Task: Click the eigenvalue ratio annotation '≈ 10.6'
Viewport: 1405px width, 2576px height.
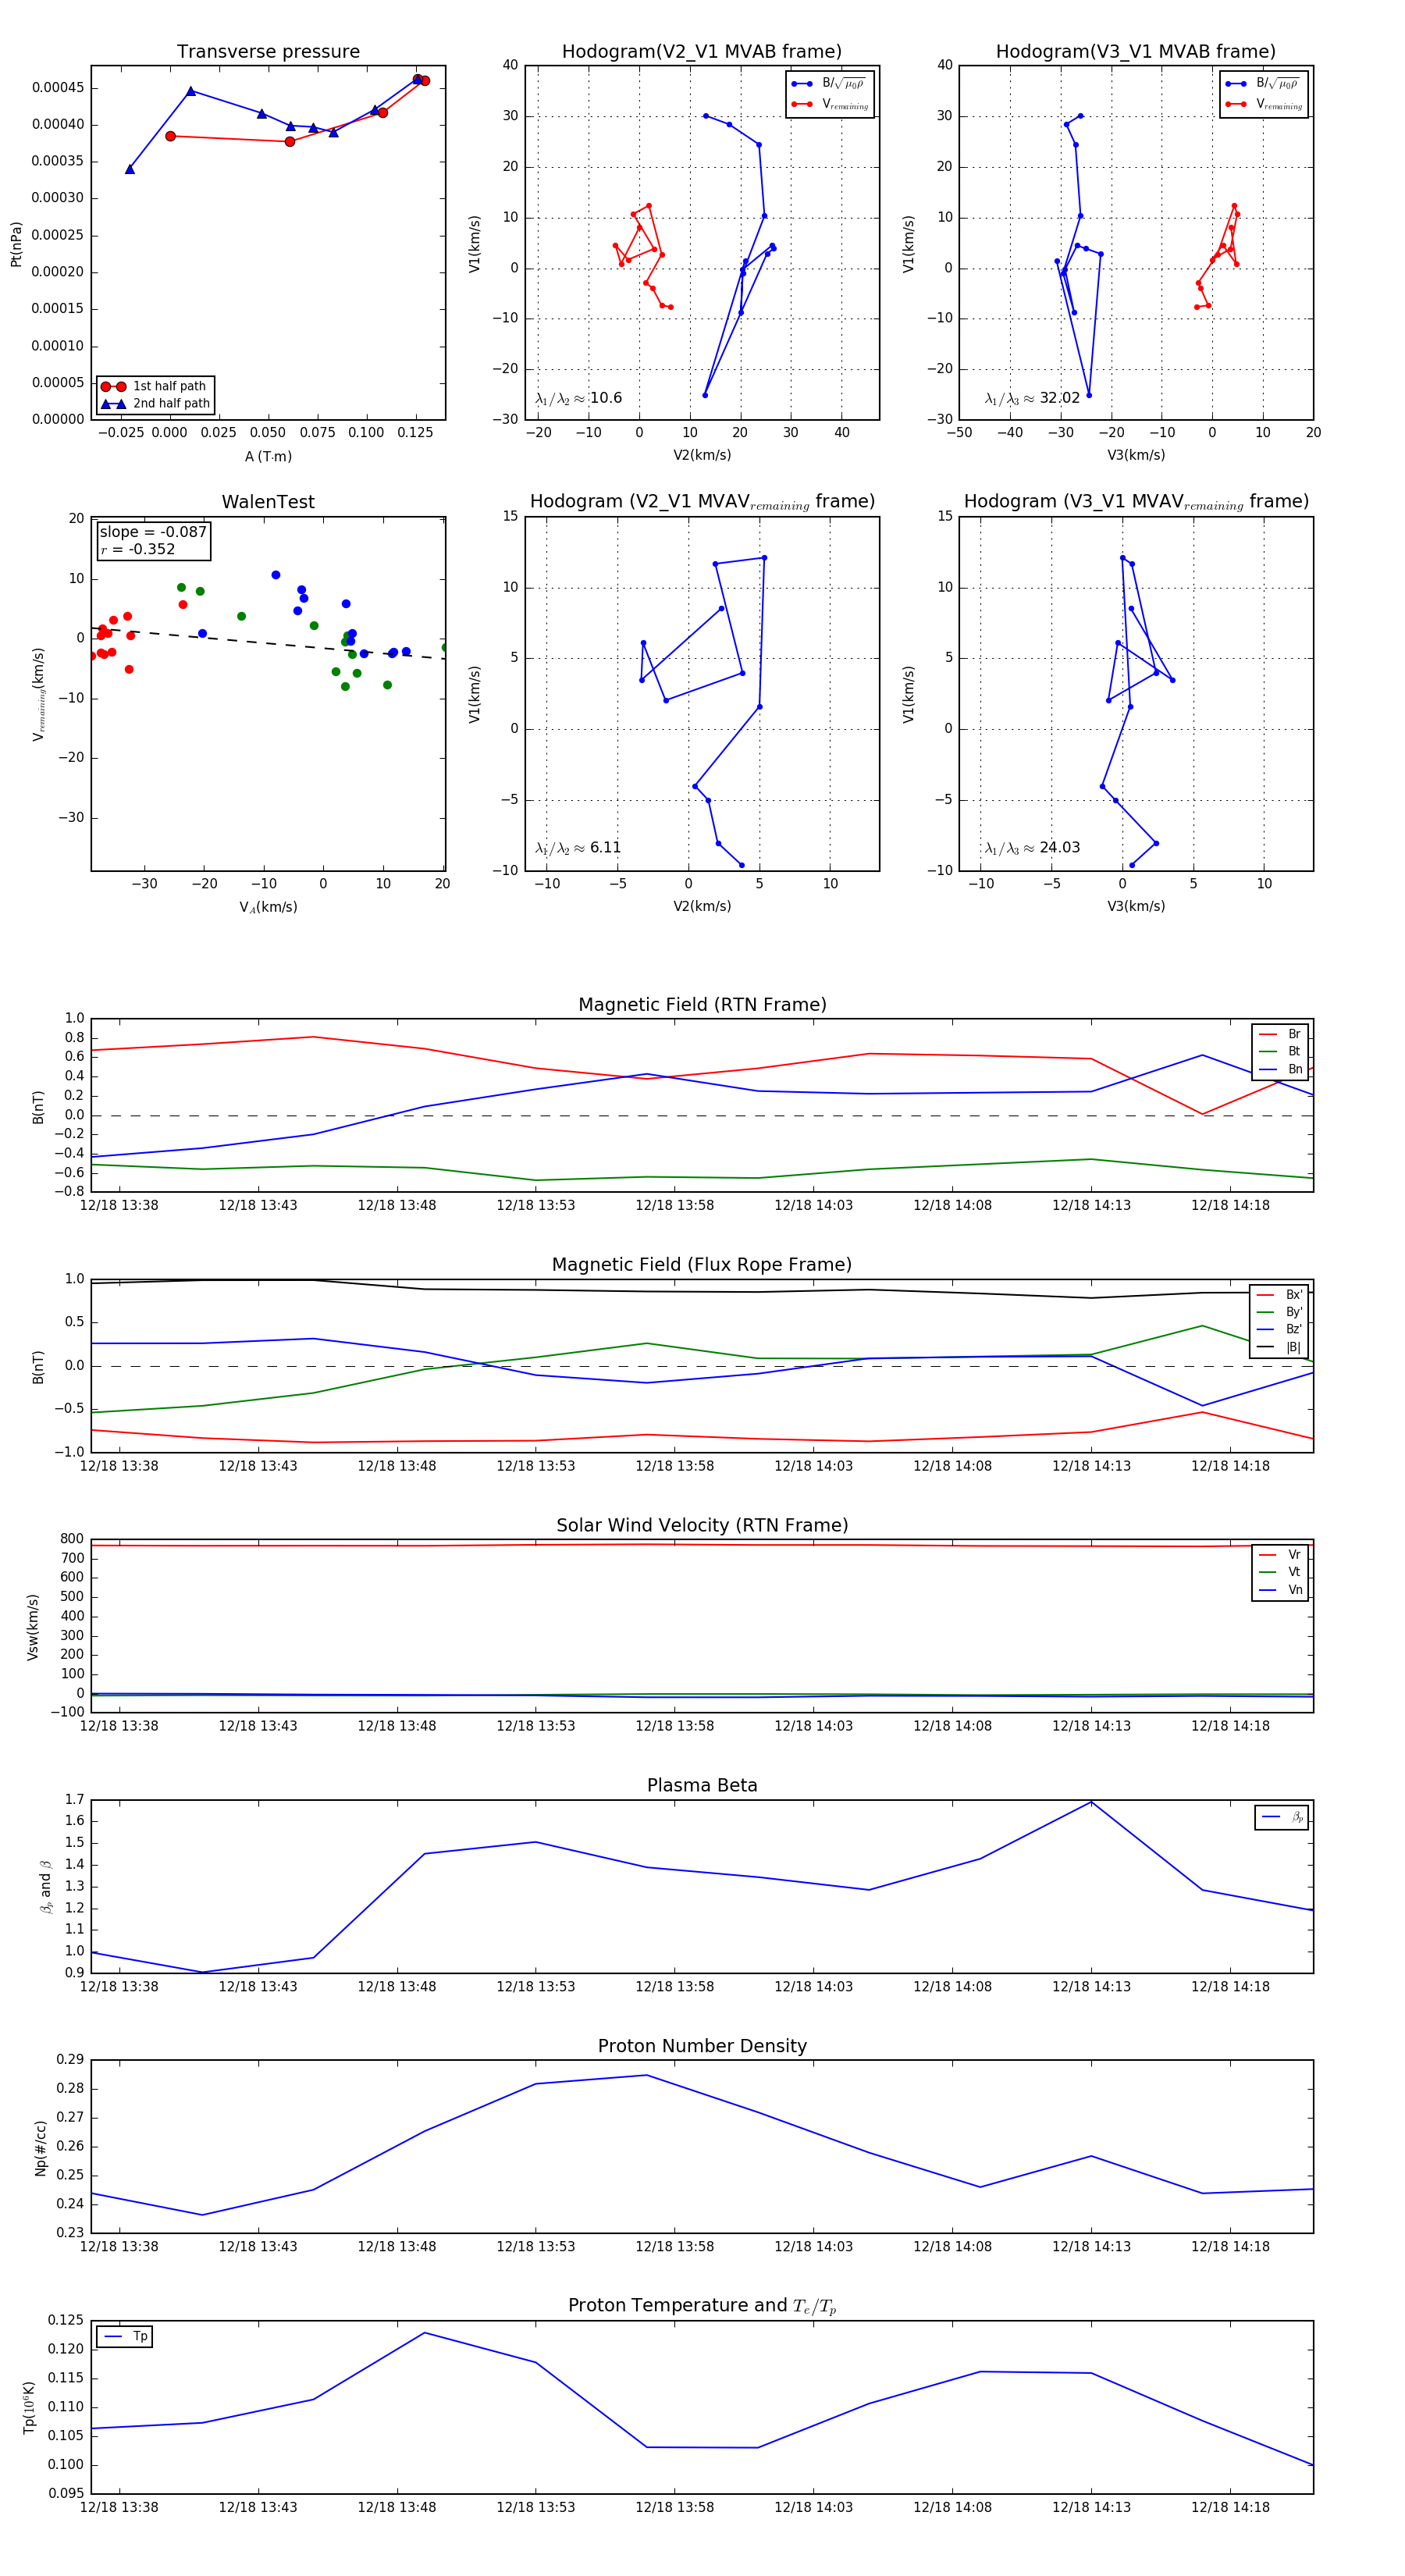Action: [x=578, y=398]
